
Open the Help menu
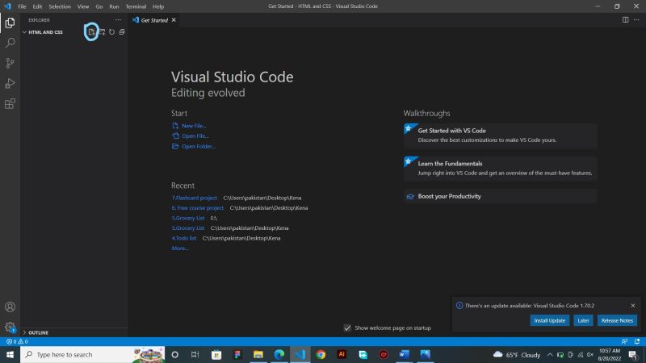(x=157, y=6)
